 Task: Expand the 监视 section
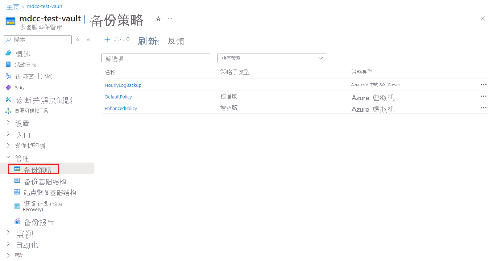9,232
